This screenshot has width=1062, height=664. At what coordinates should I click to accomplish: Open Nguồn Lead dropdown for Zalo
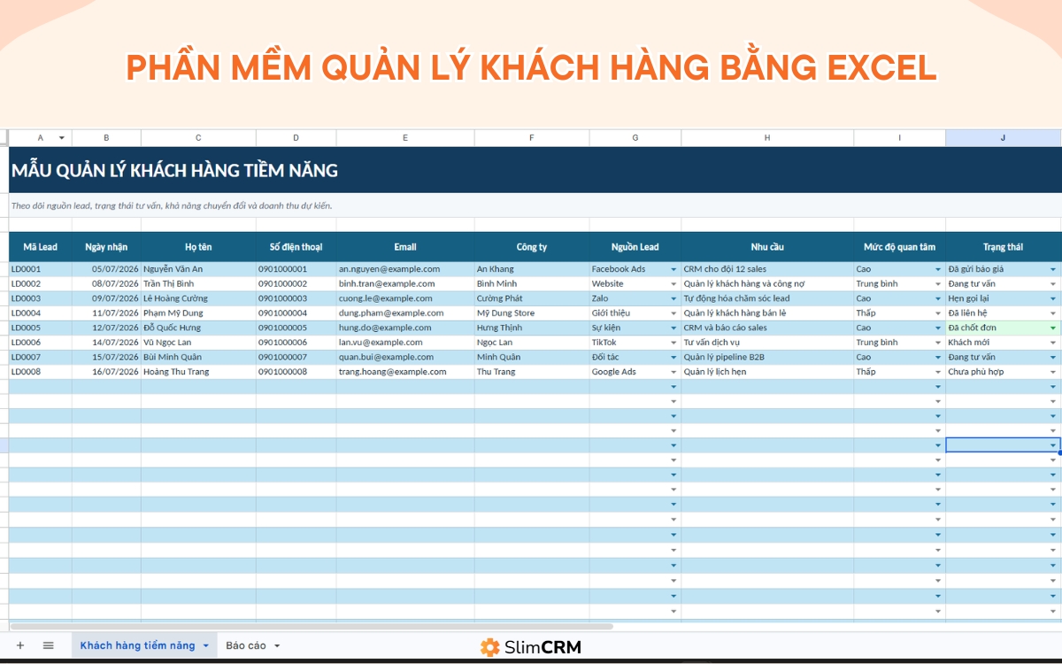(x=673, y=298)
